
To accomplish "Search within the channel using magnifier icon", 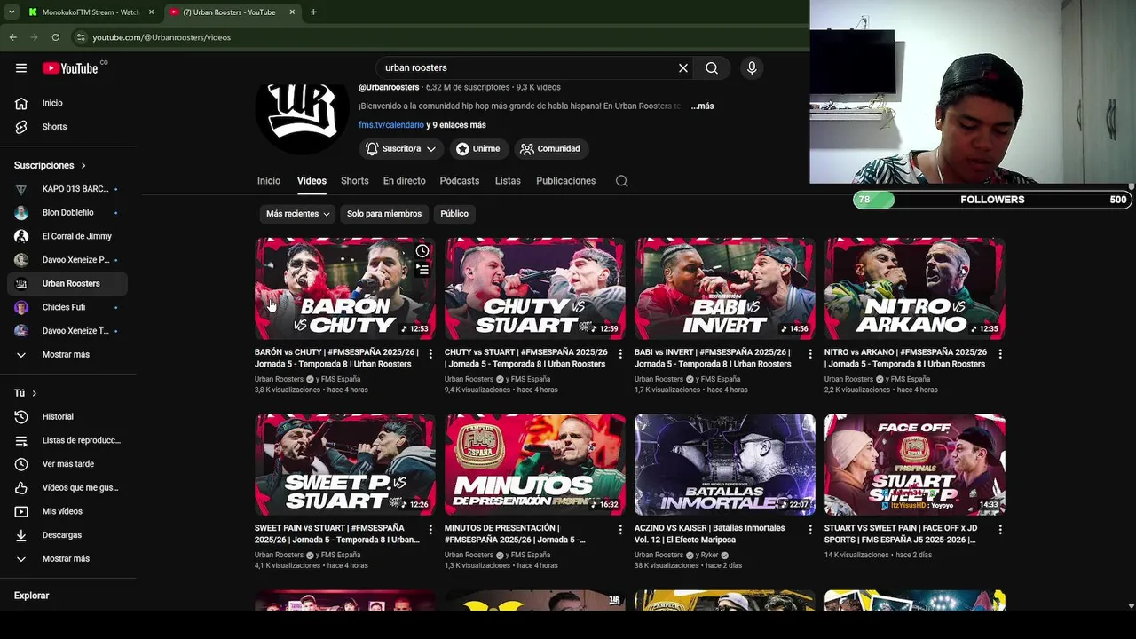I will pos(621,181).
